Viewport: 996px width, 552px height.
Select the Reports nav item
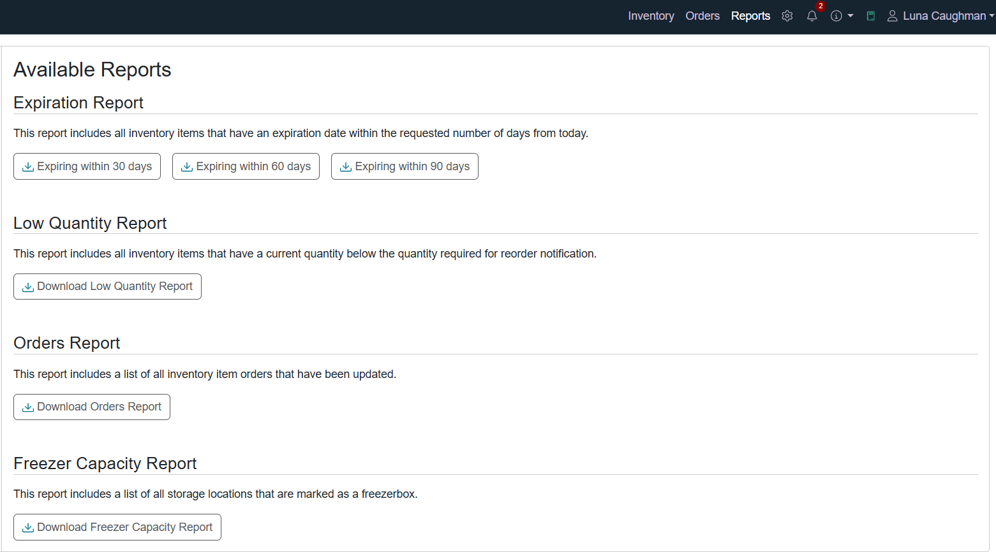tap(750, 16)
